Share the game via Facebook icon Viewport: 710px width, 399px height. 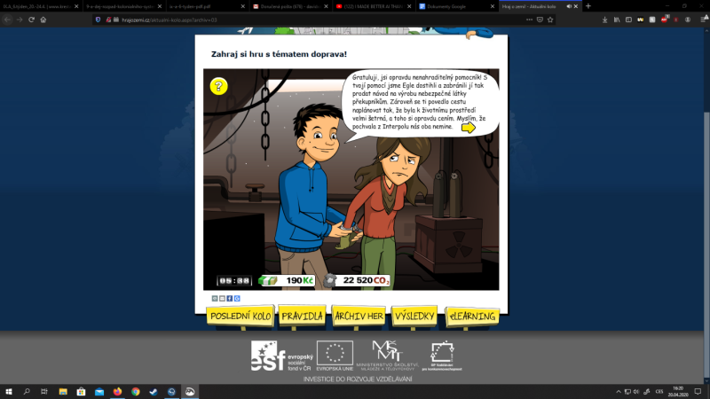[230, 299]
